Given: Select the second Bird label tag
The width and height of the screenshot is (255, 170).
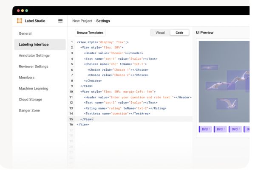Looking at the screenshot, I should point(220,129).
